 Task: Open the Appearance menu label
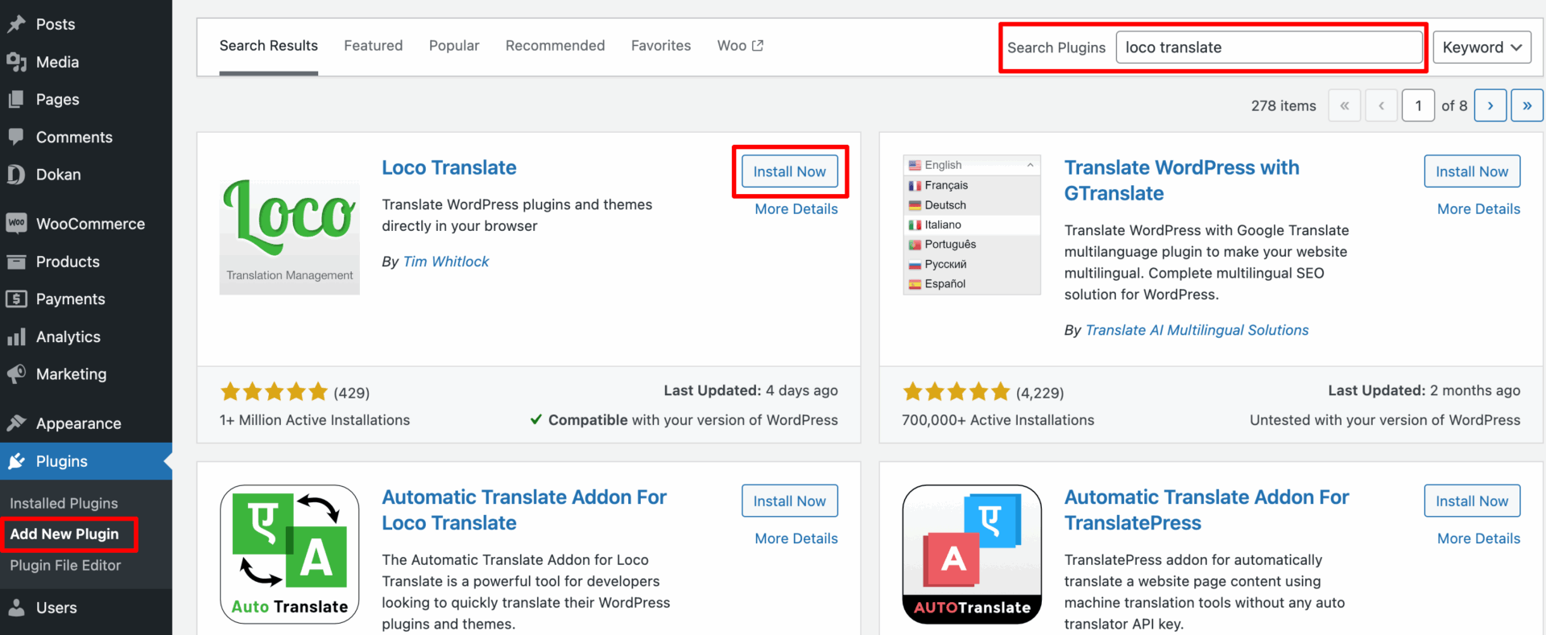tap(79, 423)
